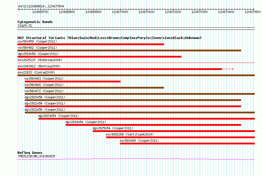Open dgv2921n54 (Cooper2011) label

[45, 103]
